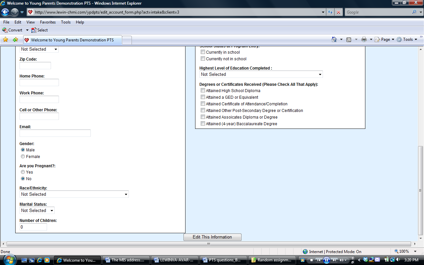Click the Convert PDF toolbar button

(12, 30)
